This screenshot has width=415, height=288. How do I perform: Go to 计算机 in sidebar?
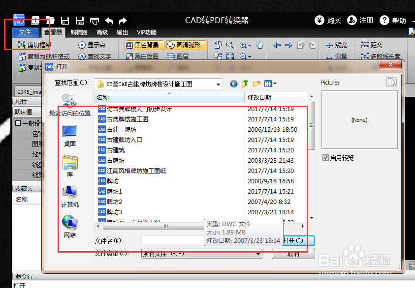point(70,197)
